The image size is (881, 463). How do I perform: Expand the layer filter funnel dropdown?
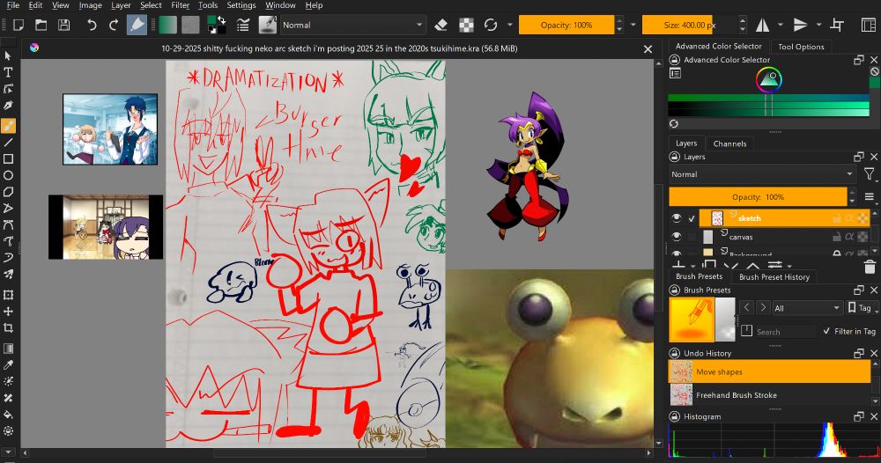[869, 174]
